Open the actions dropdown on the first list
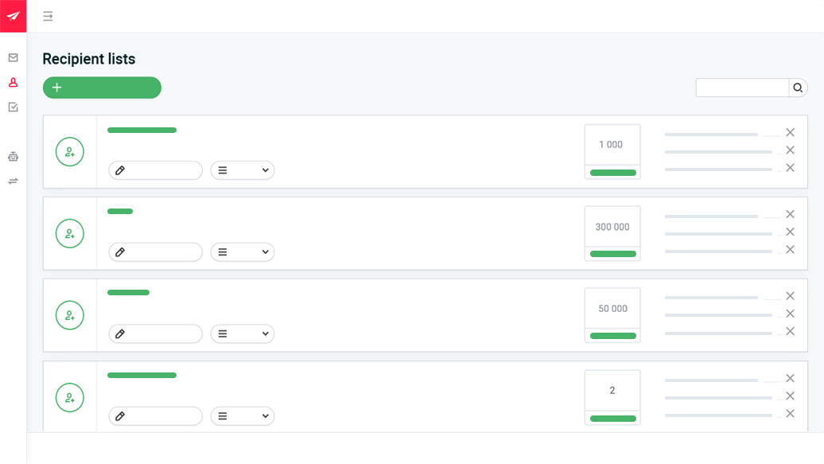Screen dimensions: 824x464 point(243,170)
